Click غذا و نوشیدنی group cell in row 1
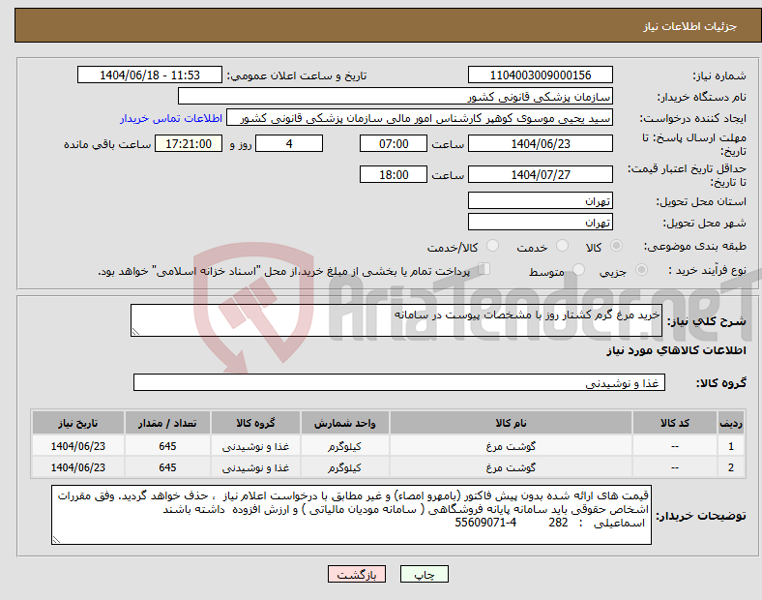The image size is (762, 600). [255, 446]
